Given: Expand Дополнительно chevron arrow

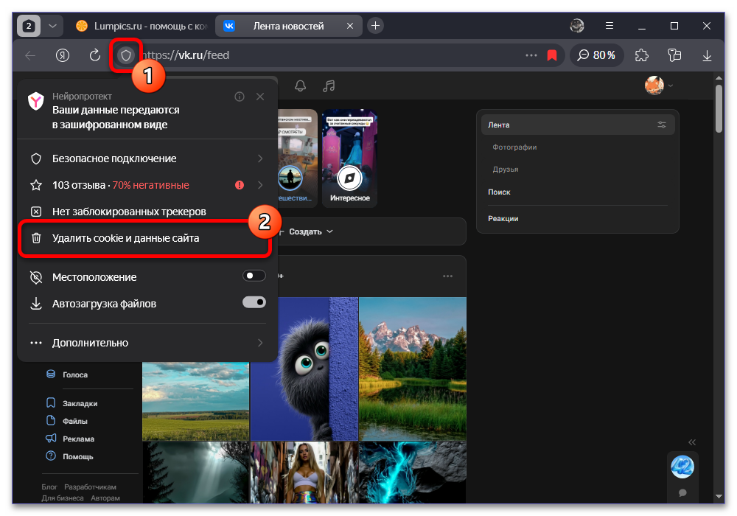Looking at the screenshot, I should click(x=260, y=343).
